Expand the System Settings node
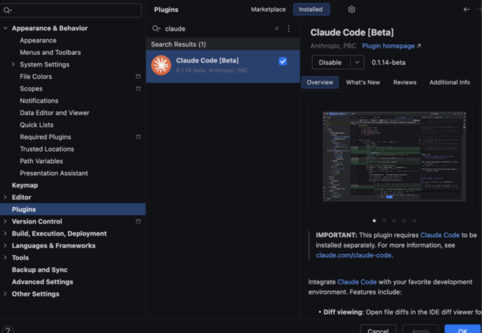Image resolution: width=482 pixels, height=333 pixels. tap(13, 64)
